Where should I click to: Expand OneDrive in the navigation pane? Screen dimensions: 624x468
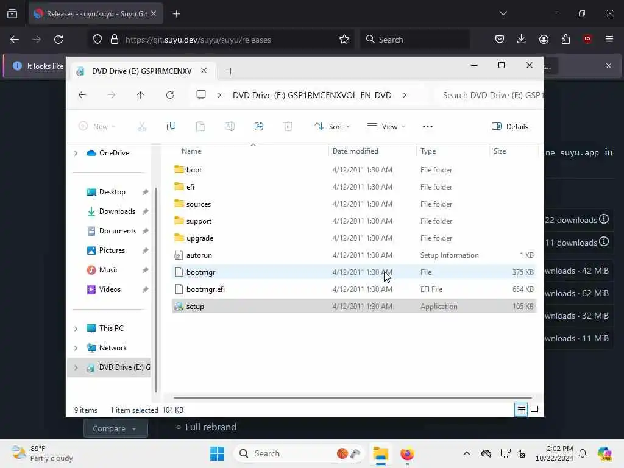[x=76, y=153]
